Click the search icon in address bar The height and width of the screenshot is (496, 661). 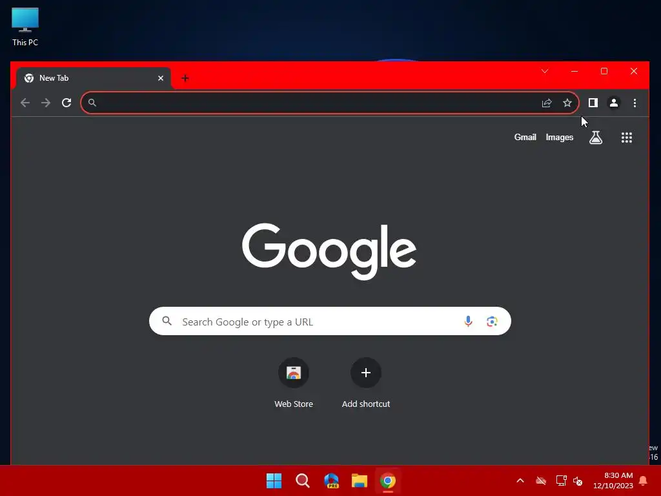(92, 103)
